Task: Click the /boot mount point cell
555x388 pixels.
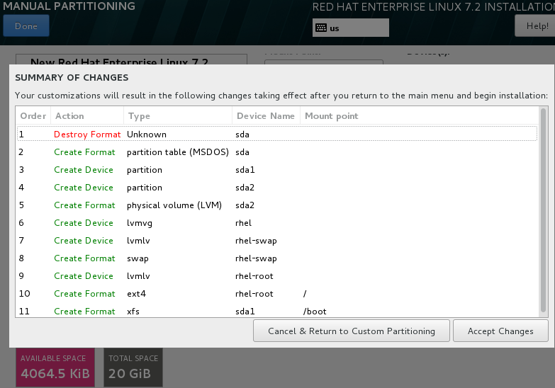Action: click(315, 312)
